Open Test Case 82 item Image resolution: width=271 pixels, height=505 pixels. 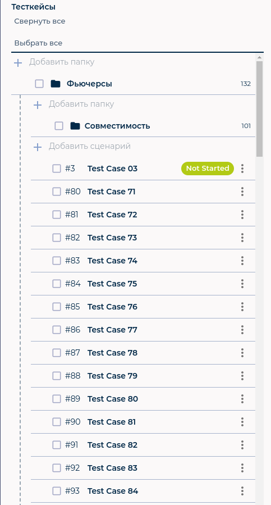[x=112, y=445]
